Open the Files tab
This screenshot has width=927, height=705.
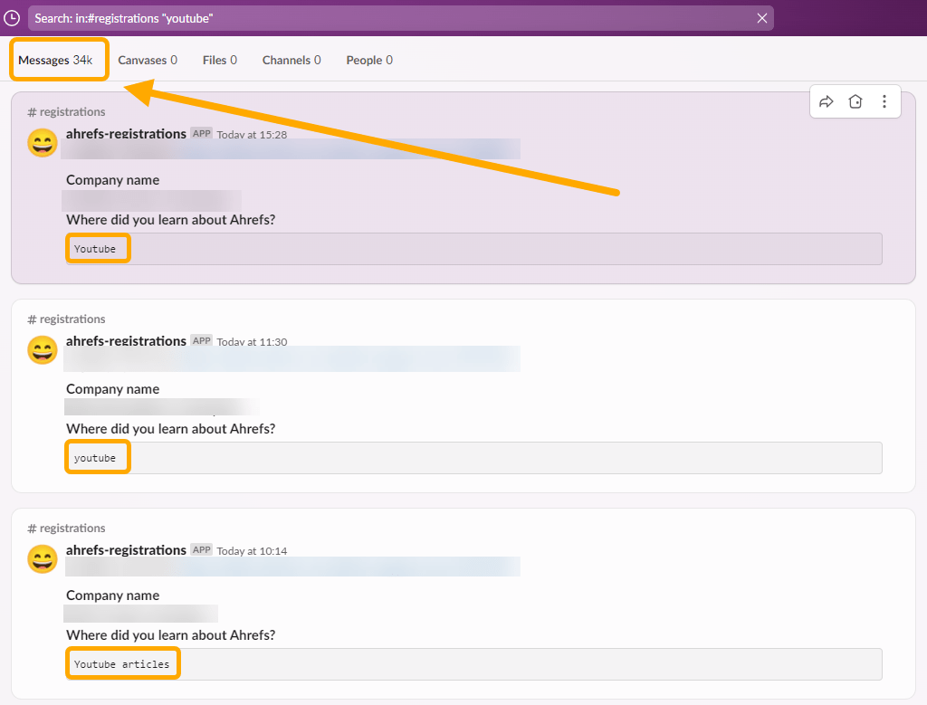point(220,61)
